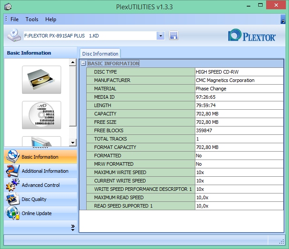This screenshot has height=249, width=289.
Task: Select the binary data disc thumbnail icon
Action: 41,115
